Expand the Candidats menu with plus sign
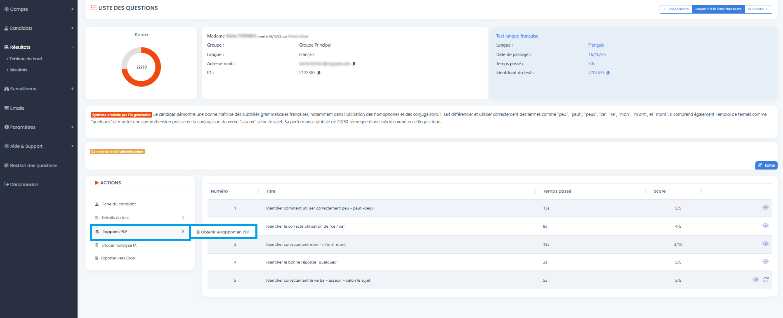The image size is (783, 318). 72,28
